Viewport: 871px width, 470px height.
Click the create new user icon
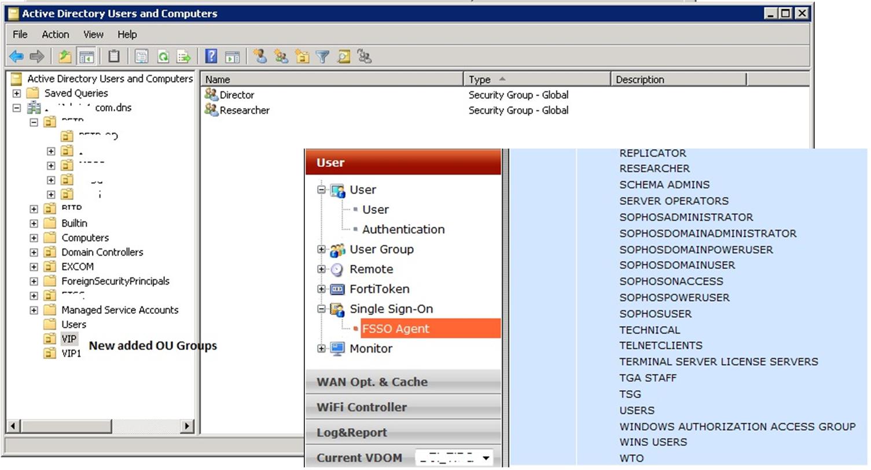[x=260, y=56]
